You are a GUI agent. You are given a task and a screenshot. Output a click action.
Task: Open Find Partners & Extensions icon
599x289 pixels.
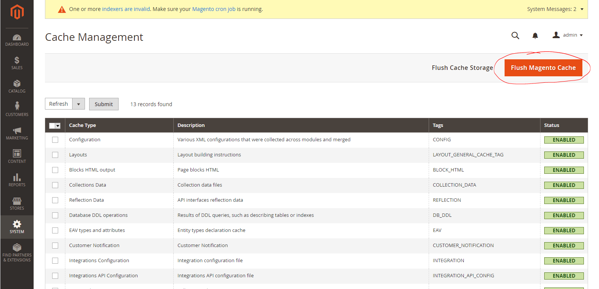[17, 247]
